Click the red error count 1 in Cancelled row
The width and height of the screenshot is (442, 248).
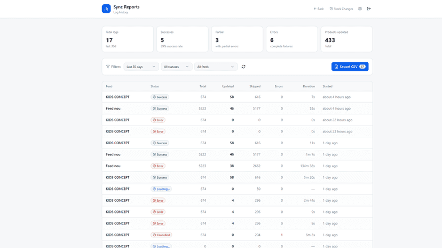[x=282, y=235]
